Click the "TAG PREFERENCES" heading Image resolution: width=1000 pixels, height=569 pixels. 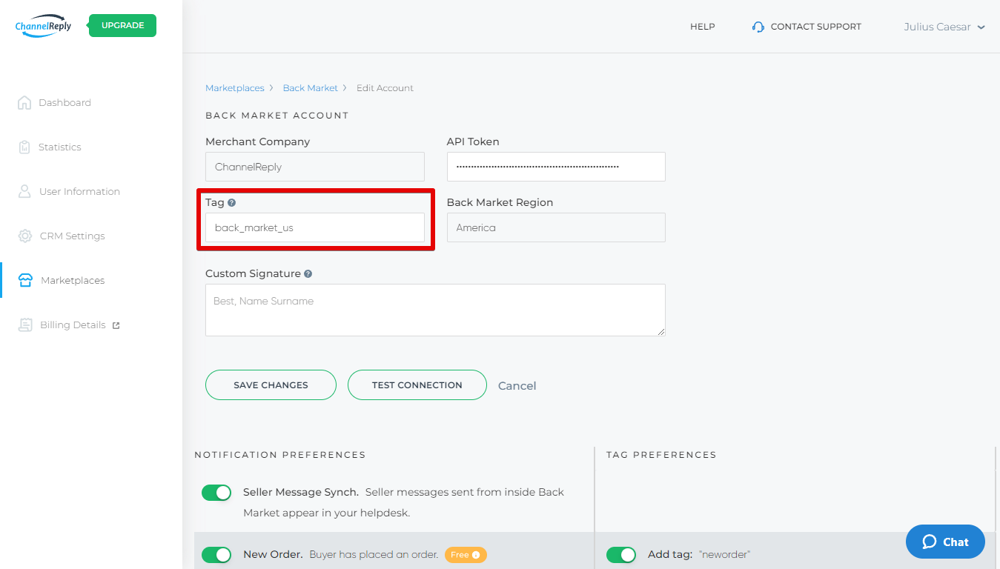point(661,455)
